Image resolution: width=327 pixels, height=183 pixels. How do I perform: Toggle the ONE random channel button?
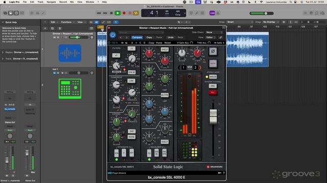[213, 86]
